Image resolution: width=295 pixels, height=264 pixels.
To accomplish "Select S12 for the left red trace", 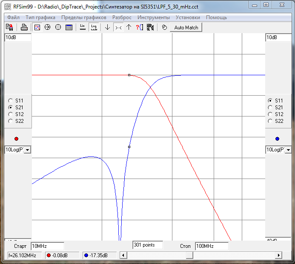I will tap(11, 114).
